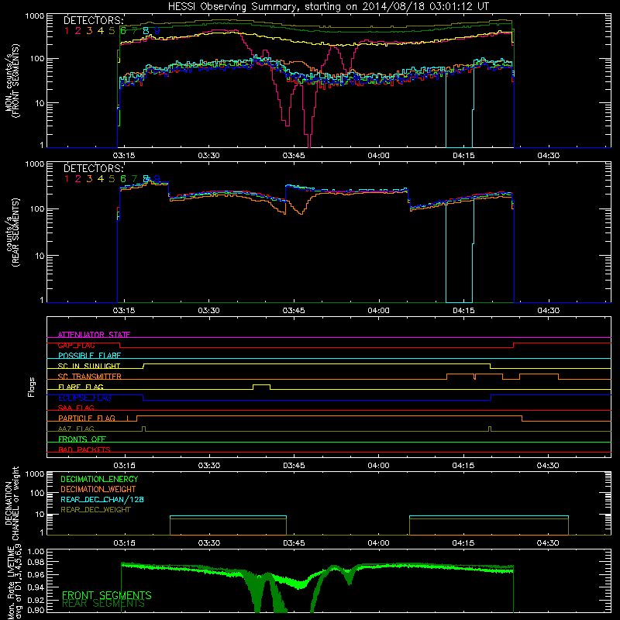Select detector 8 in the front segments legend
Image resolution: width=620 pixels, height=620 pixels.
click(146, 31)
